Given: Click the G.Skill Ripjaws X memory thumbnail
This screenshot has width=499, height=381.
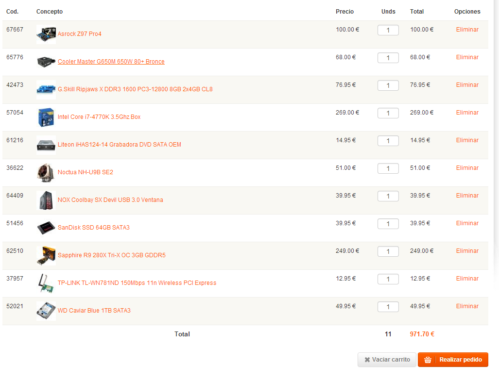Looking at the screenshot, I should tap(46, 90).
